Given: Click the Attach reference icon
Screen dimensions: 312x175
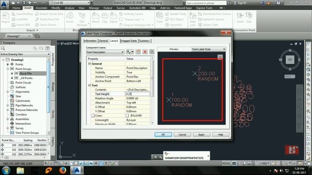Looking at the screenshot, I should coord(96,16).
